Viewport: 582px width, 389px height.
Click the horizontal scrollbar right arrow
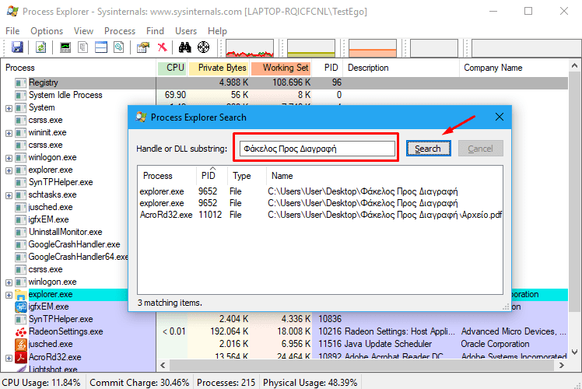coord(561,365)
